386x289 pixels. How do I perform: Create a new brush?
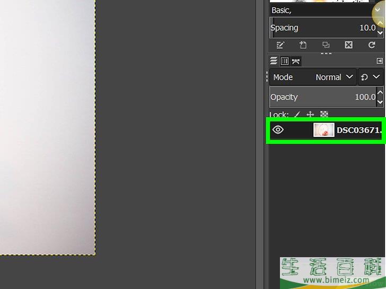(x=303, y=46)
